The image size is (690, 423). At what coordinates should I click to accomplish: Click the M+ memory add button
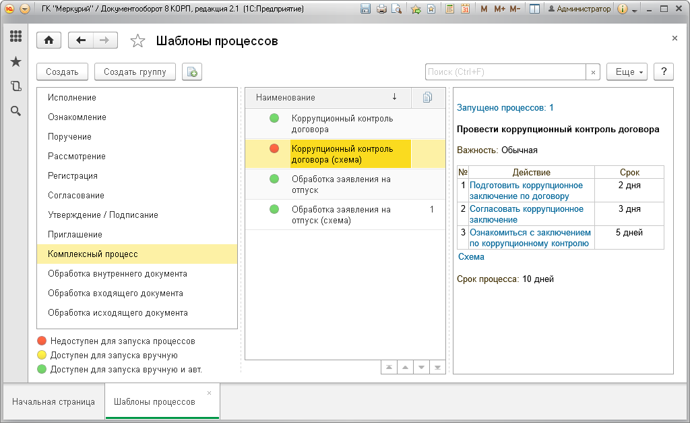pyautogui.click(x=499, y=9)
